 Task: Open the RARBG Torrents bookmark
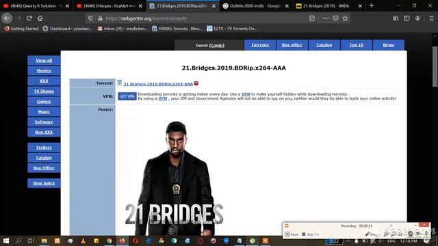pos(177,29)
